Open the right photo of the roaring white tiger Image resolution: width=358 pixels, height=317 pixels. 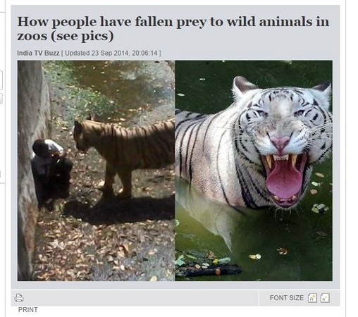click(x=254, y=170)
